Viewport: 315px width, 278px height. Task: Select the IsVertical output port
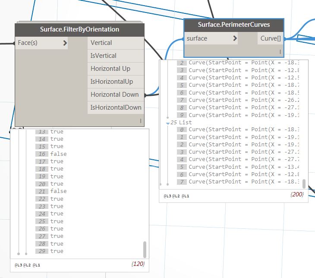click(115, 56)
